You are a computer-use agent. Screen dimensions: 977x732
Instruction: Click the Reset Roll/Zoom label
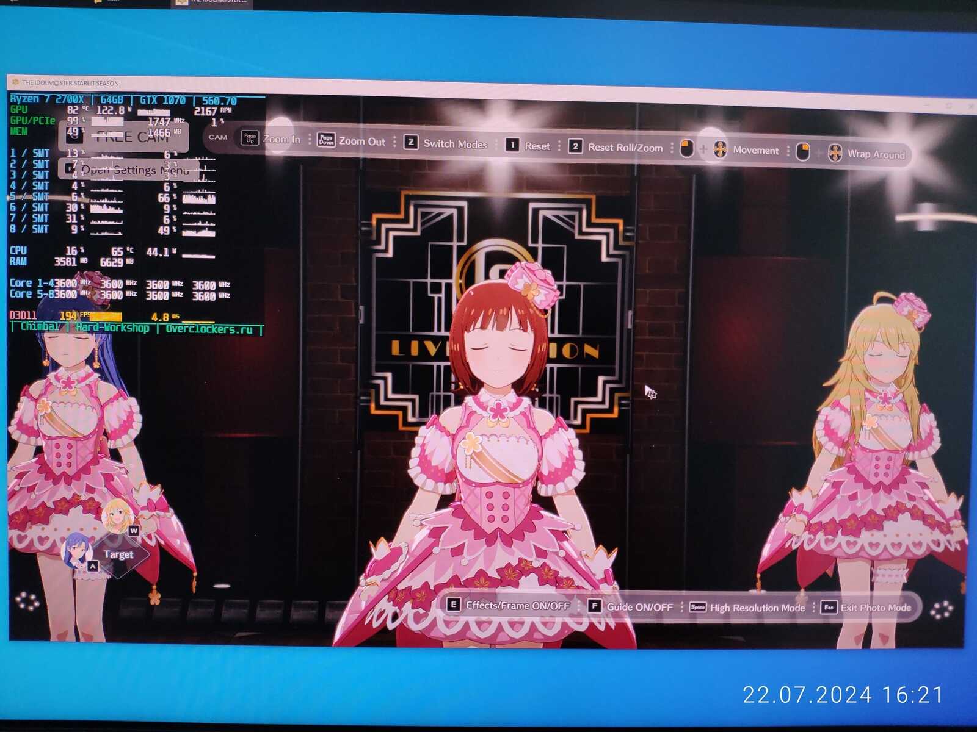point(625,148)
